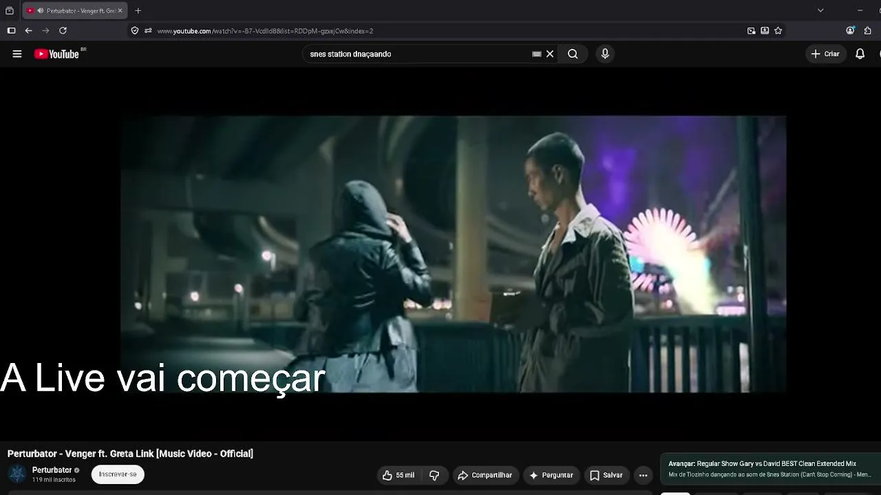Open picture-in-picture from address bar

point(751,31)
